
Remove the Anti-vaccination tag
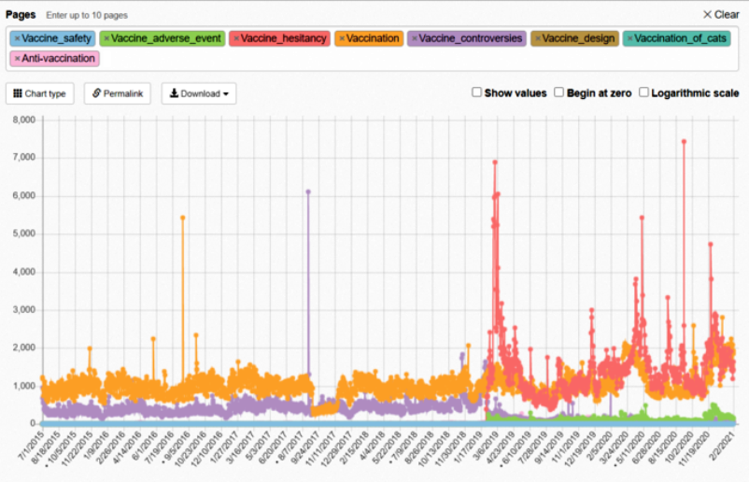coord(17,58)
